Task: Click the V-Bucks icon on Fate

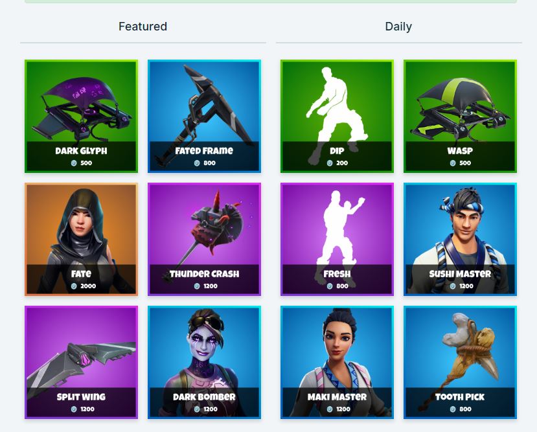Action: pyautogui.click(x=74, y=286)
